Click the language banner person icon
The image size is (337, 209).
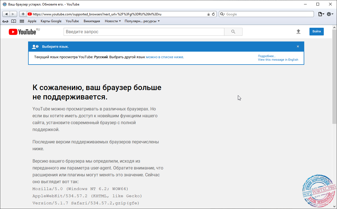point(35,47)
